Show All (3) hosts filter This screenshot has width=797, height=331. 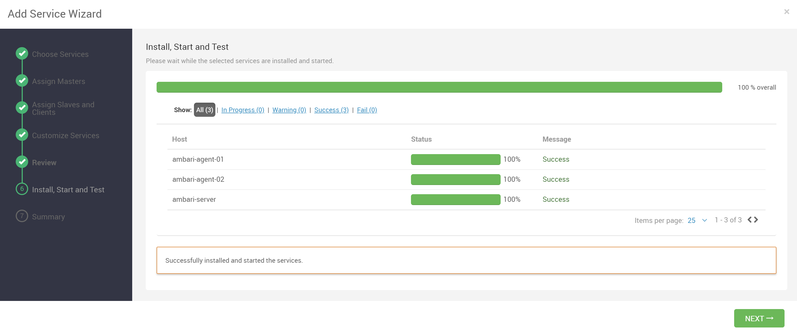(x=205, y=110)
